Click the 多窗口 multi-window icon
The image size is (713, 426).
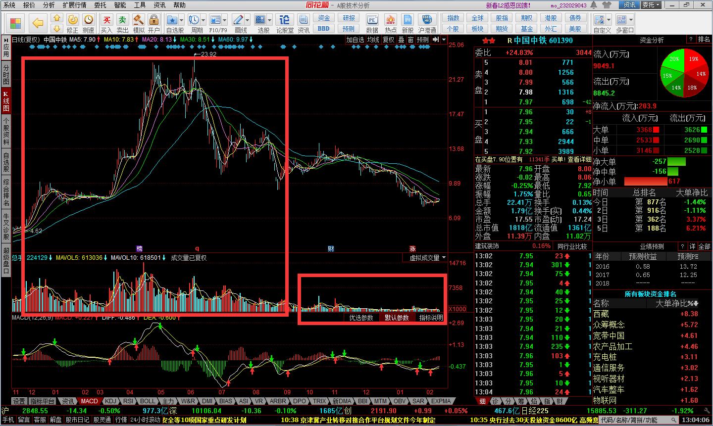point(621,20)
